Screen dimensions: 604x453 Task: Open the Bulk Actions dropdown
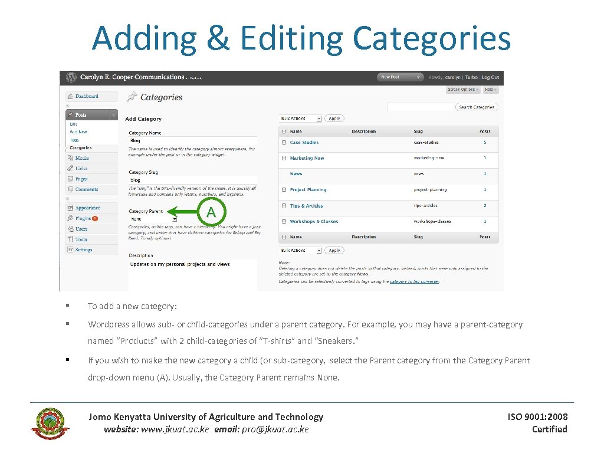(300, 118)
